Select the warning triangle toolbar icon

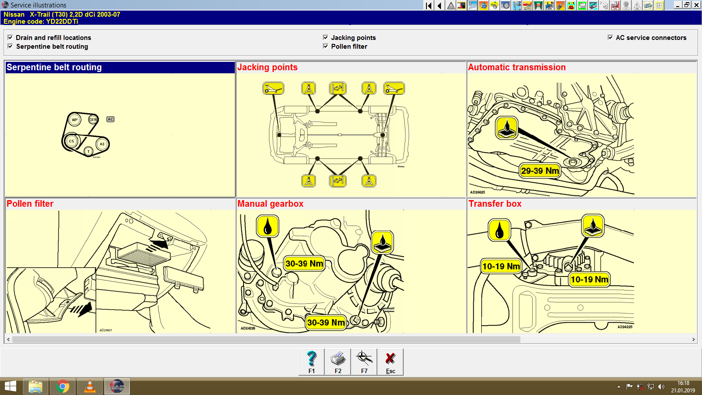point(450,6)
